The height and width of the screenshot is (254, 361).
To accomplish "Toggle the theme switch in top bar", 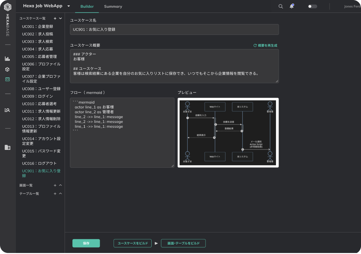I will tap(312, 6).
